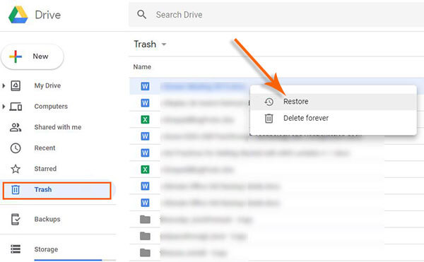This screenshot has height=262, width=424.
Task: Click the magnifier search icon
Action: pyautogui.click(x=142, y=14)
